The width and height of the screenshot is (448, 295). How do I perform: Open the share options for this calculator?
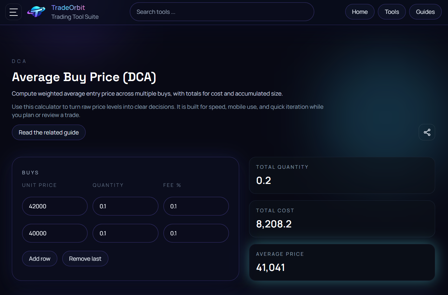[427, 132]
